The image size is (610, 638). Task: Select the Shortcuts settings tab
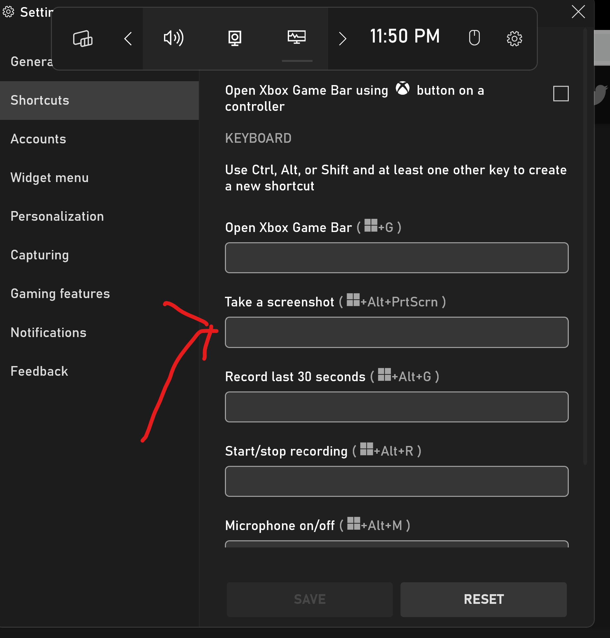click(99, 101)
